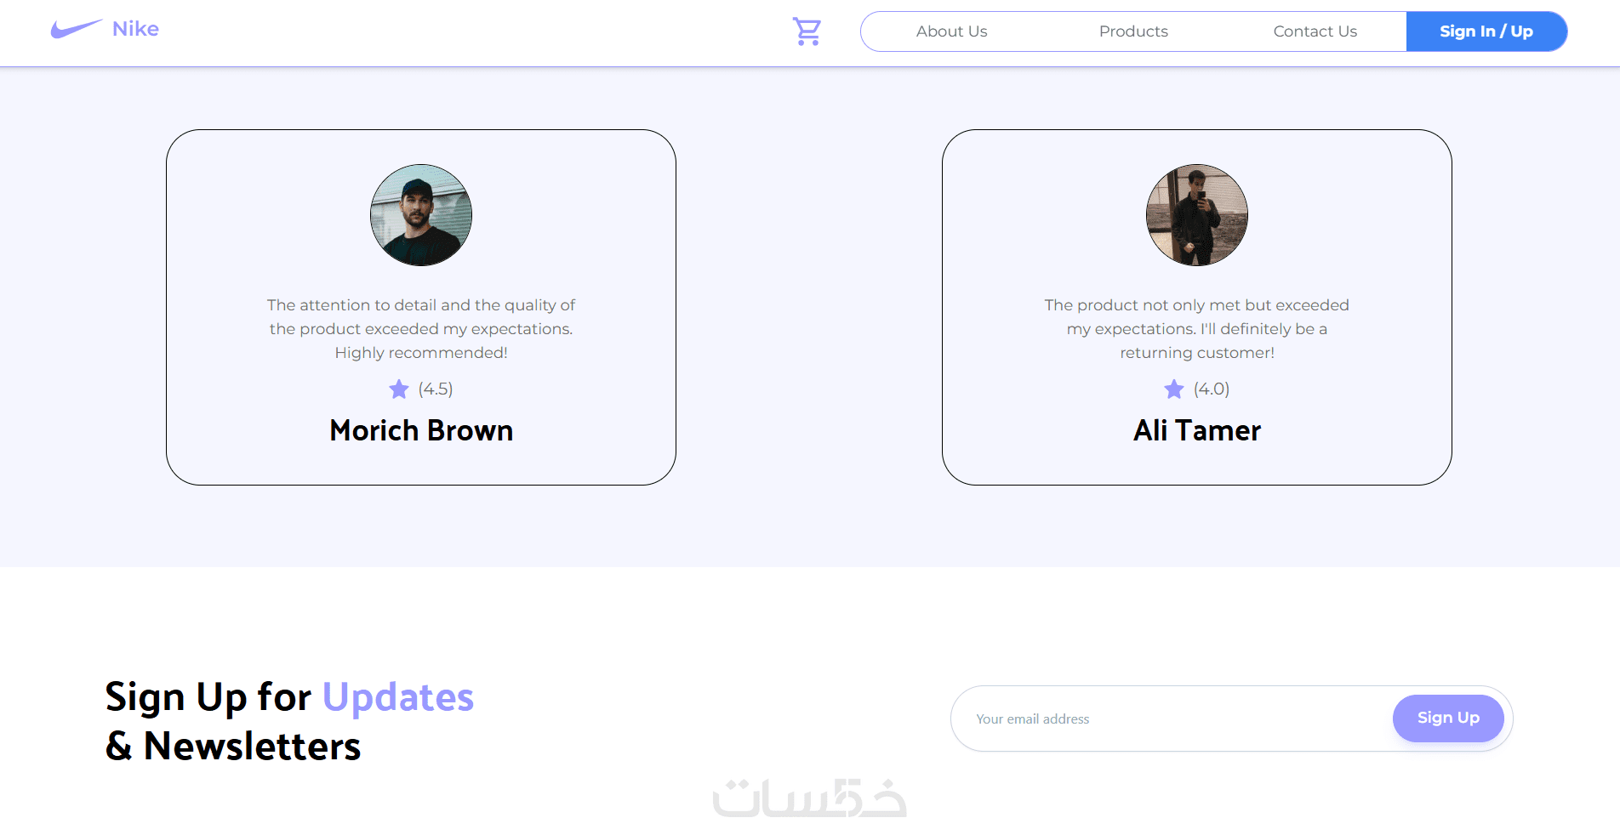The image size is (1620, 835).
Task: Go to the Products menu item
Action: [1133, 31]
